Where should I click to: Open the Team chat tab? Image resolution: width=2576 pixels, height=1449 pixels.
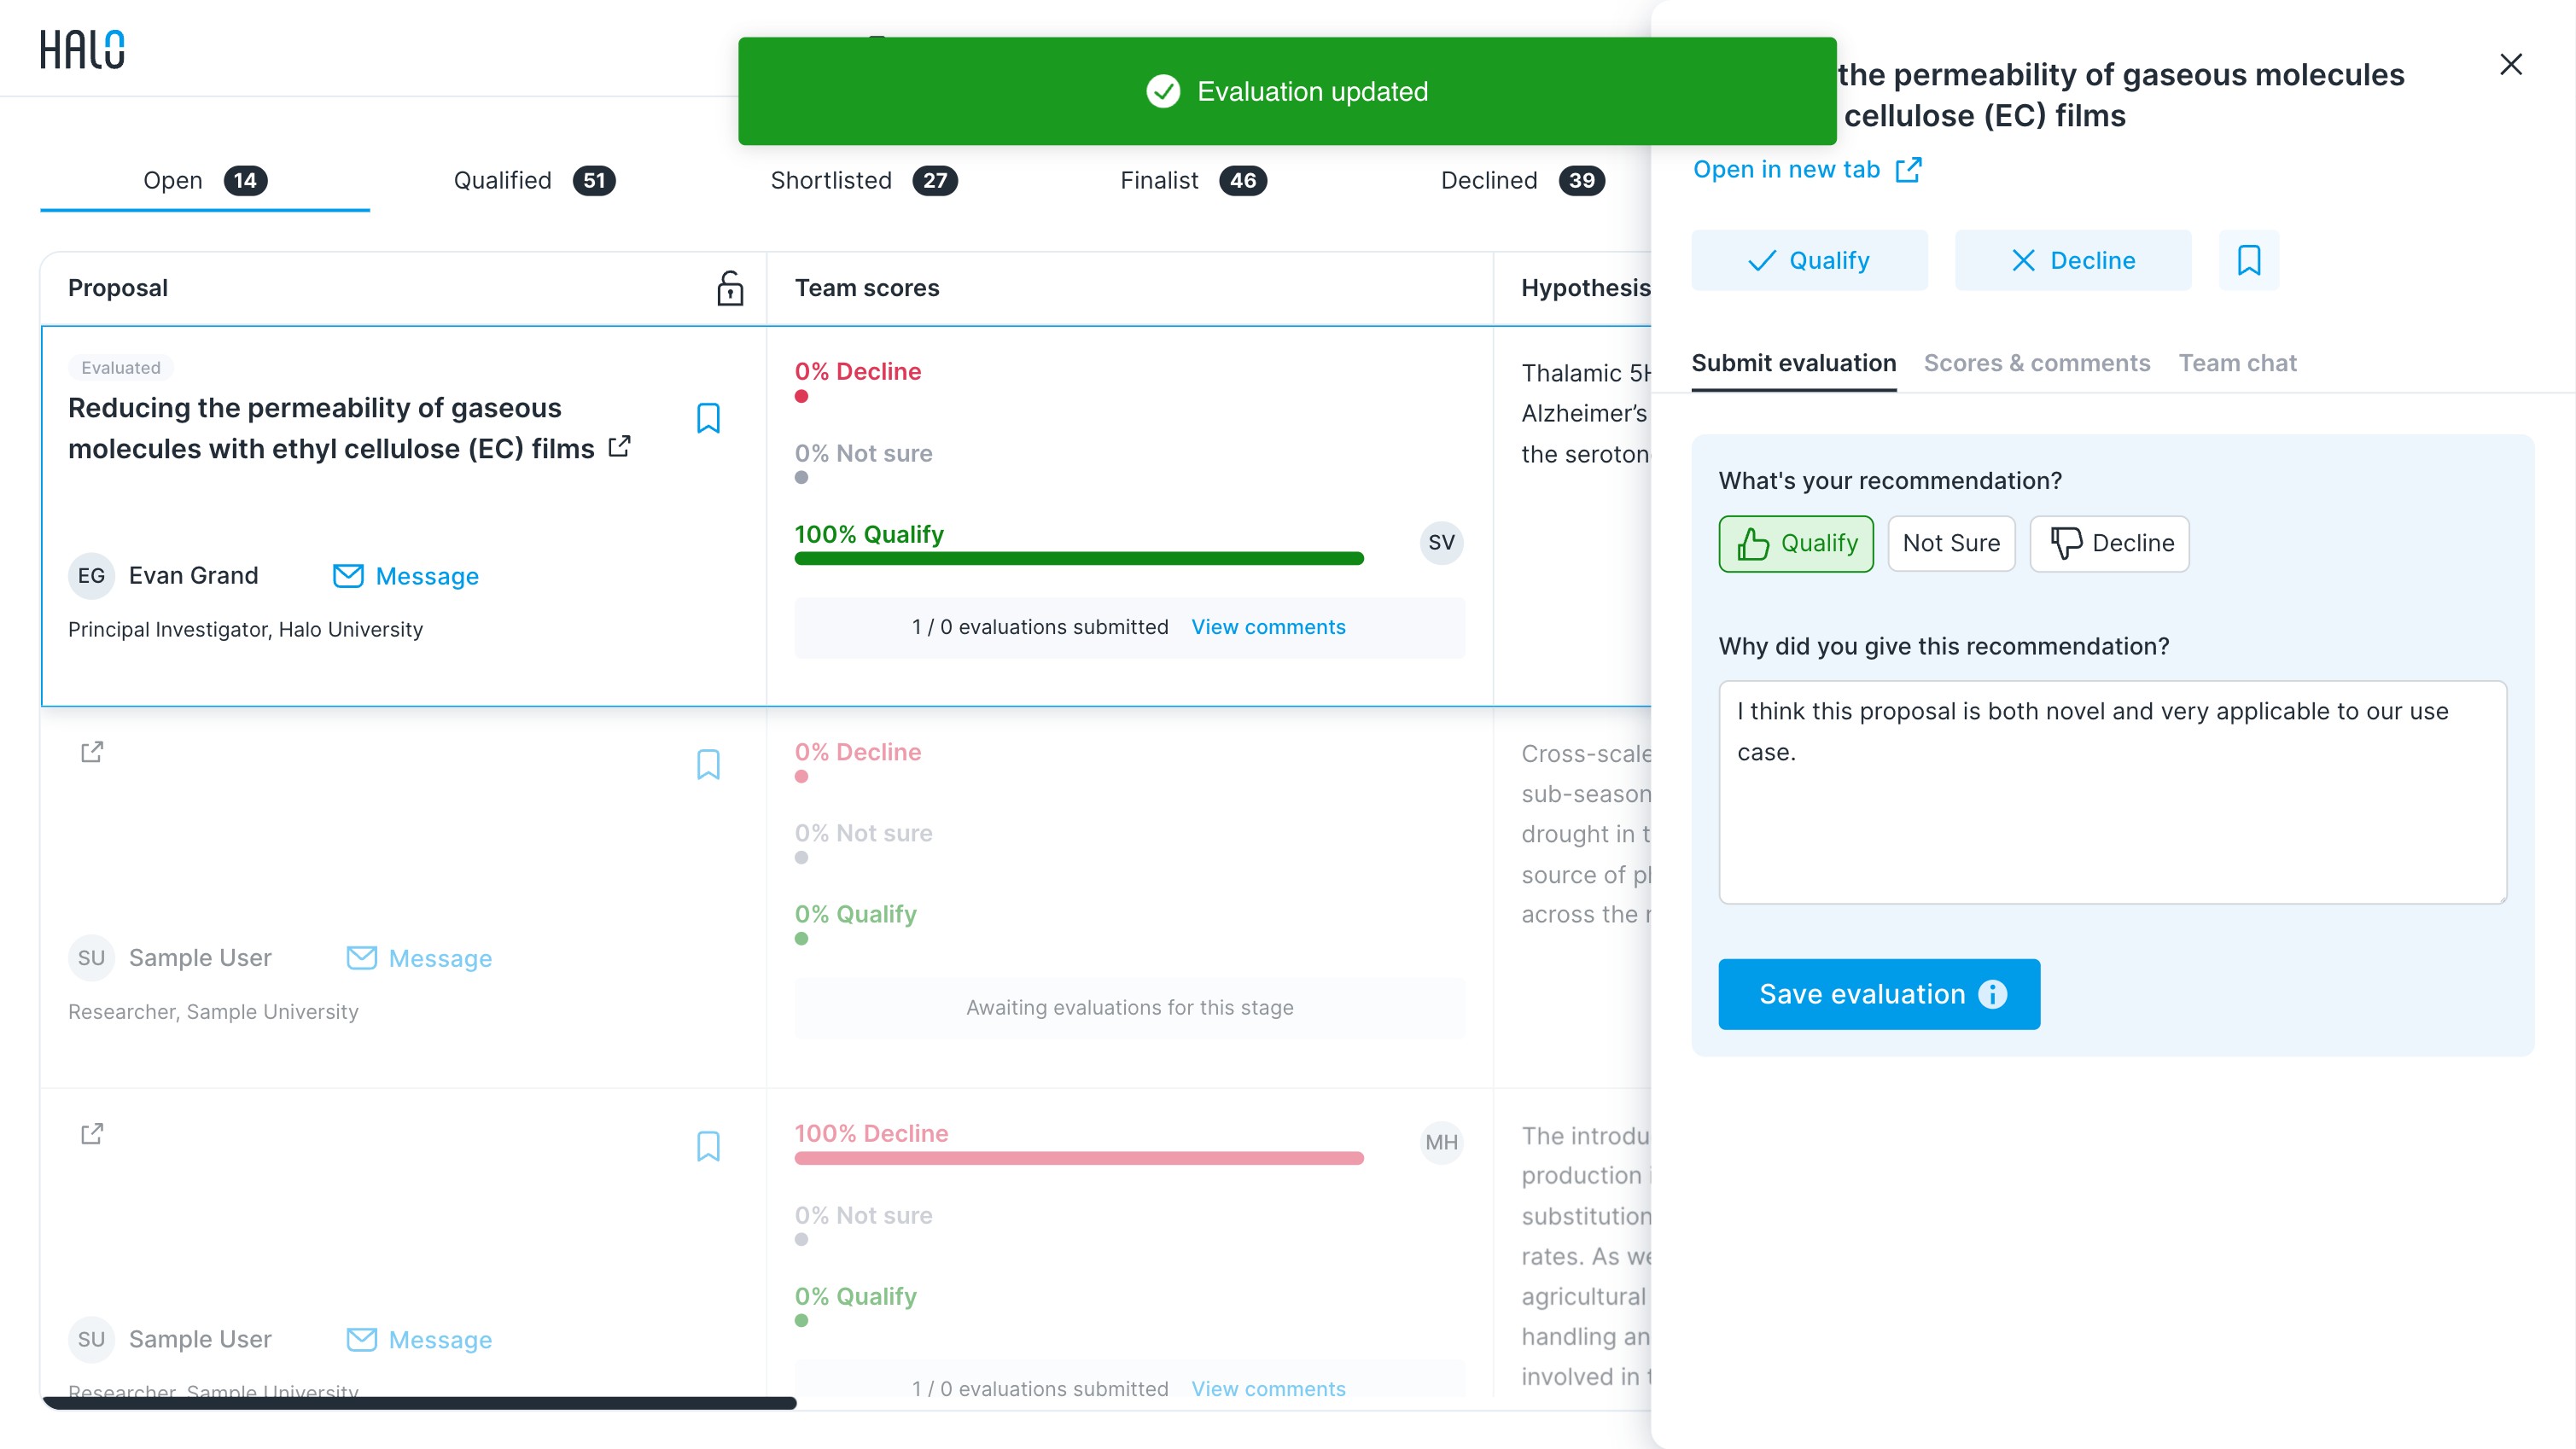[x=2238, y=363]
